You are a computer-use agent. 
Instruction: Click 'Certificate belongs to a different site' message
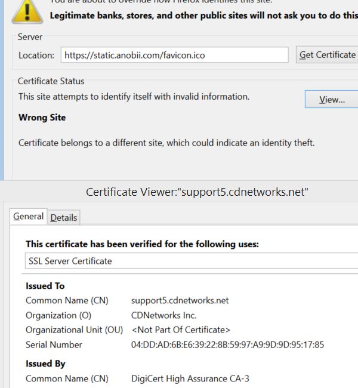(x=166, y=143)
